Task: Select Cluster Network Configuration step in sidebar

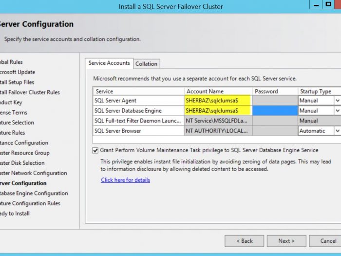Action: tap(33, 173)
